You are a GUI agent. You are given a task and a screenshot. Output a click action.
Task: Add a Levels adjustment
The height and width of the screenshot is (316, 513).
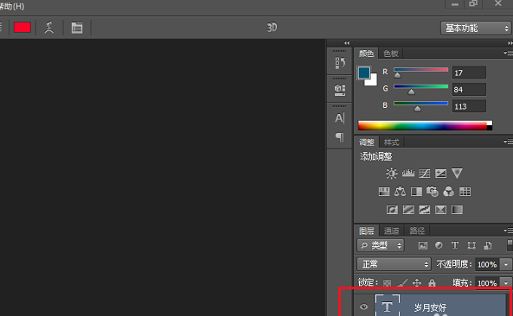(408, 174)
